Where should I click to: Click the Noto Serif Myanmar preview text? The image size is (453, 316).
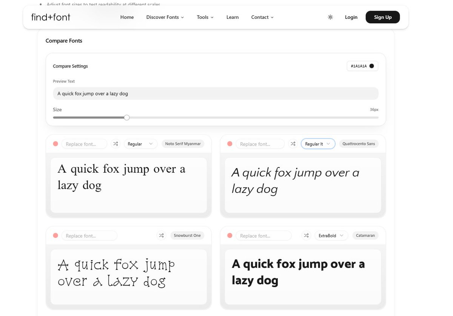(122, 177)
